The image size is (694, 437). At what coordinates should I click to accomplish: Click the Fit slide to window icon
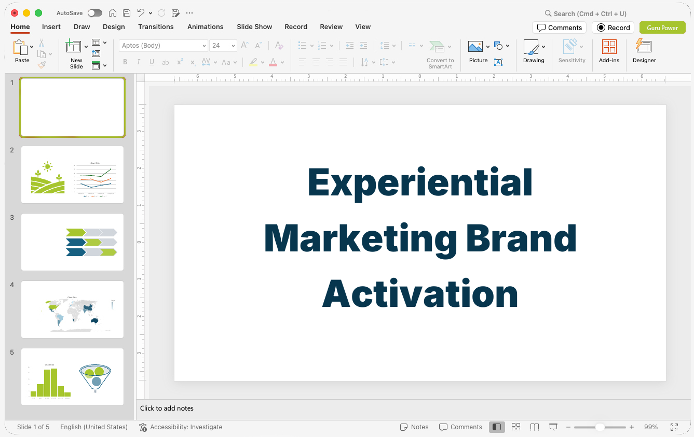click(x=674, y=427)
